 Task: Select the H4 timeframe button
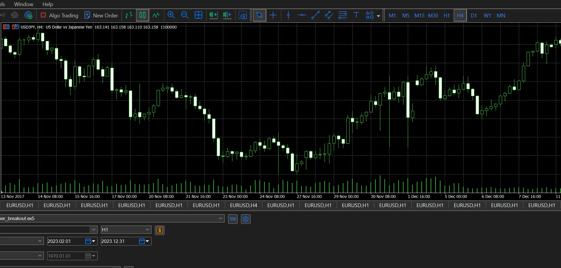(460, 16)
